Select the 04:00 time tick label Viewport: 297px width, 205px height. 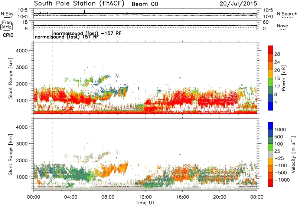[71, 197]
